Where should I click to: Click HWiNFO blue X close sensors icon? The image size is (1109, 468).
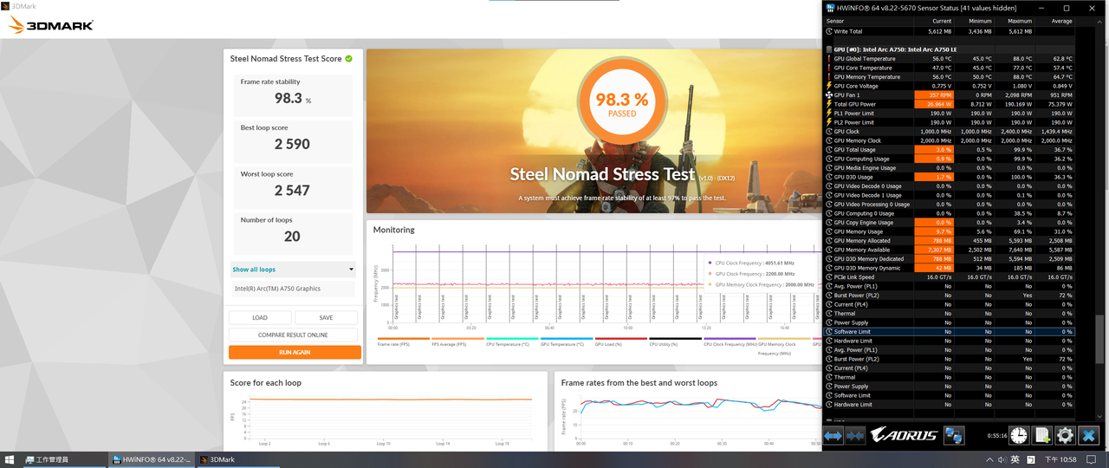[x=1089, y=435]
